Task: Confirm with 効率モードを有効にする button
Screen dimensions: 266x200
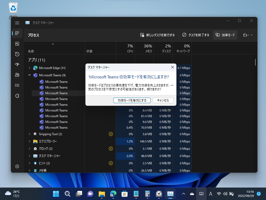Action: coord(132,100)
